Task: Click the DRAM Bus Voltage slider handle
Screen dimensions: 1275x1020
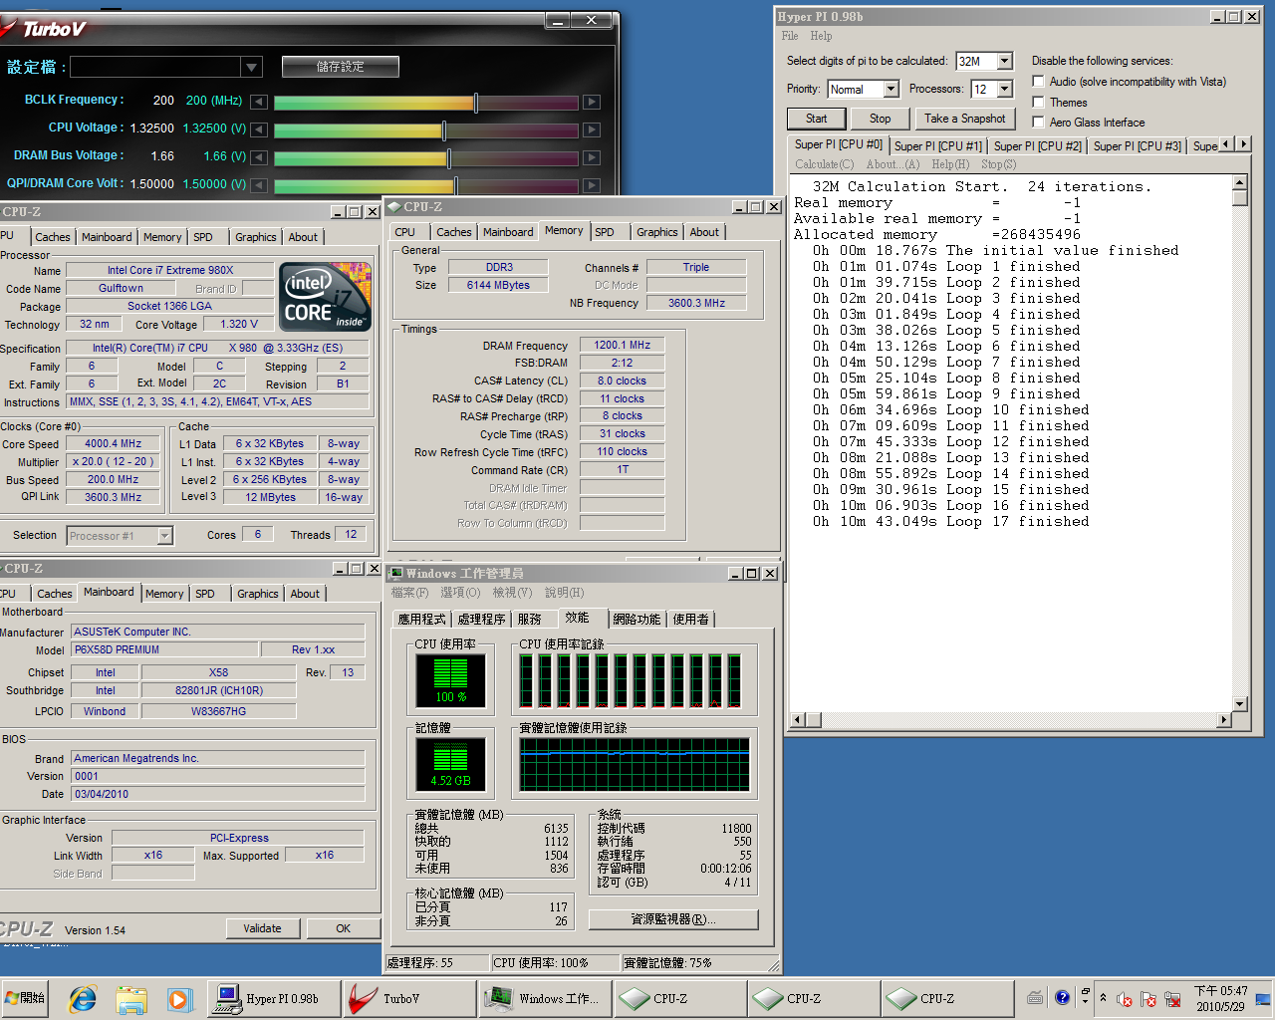Action: [x=449, y=157]
